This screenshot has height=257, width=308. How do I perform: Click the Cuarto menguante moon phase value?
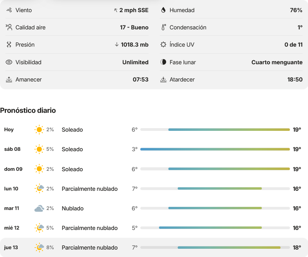(277, 62)
